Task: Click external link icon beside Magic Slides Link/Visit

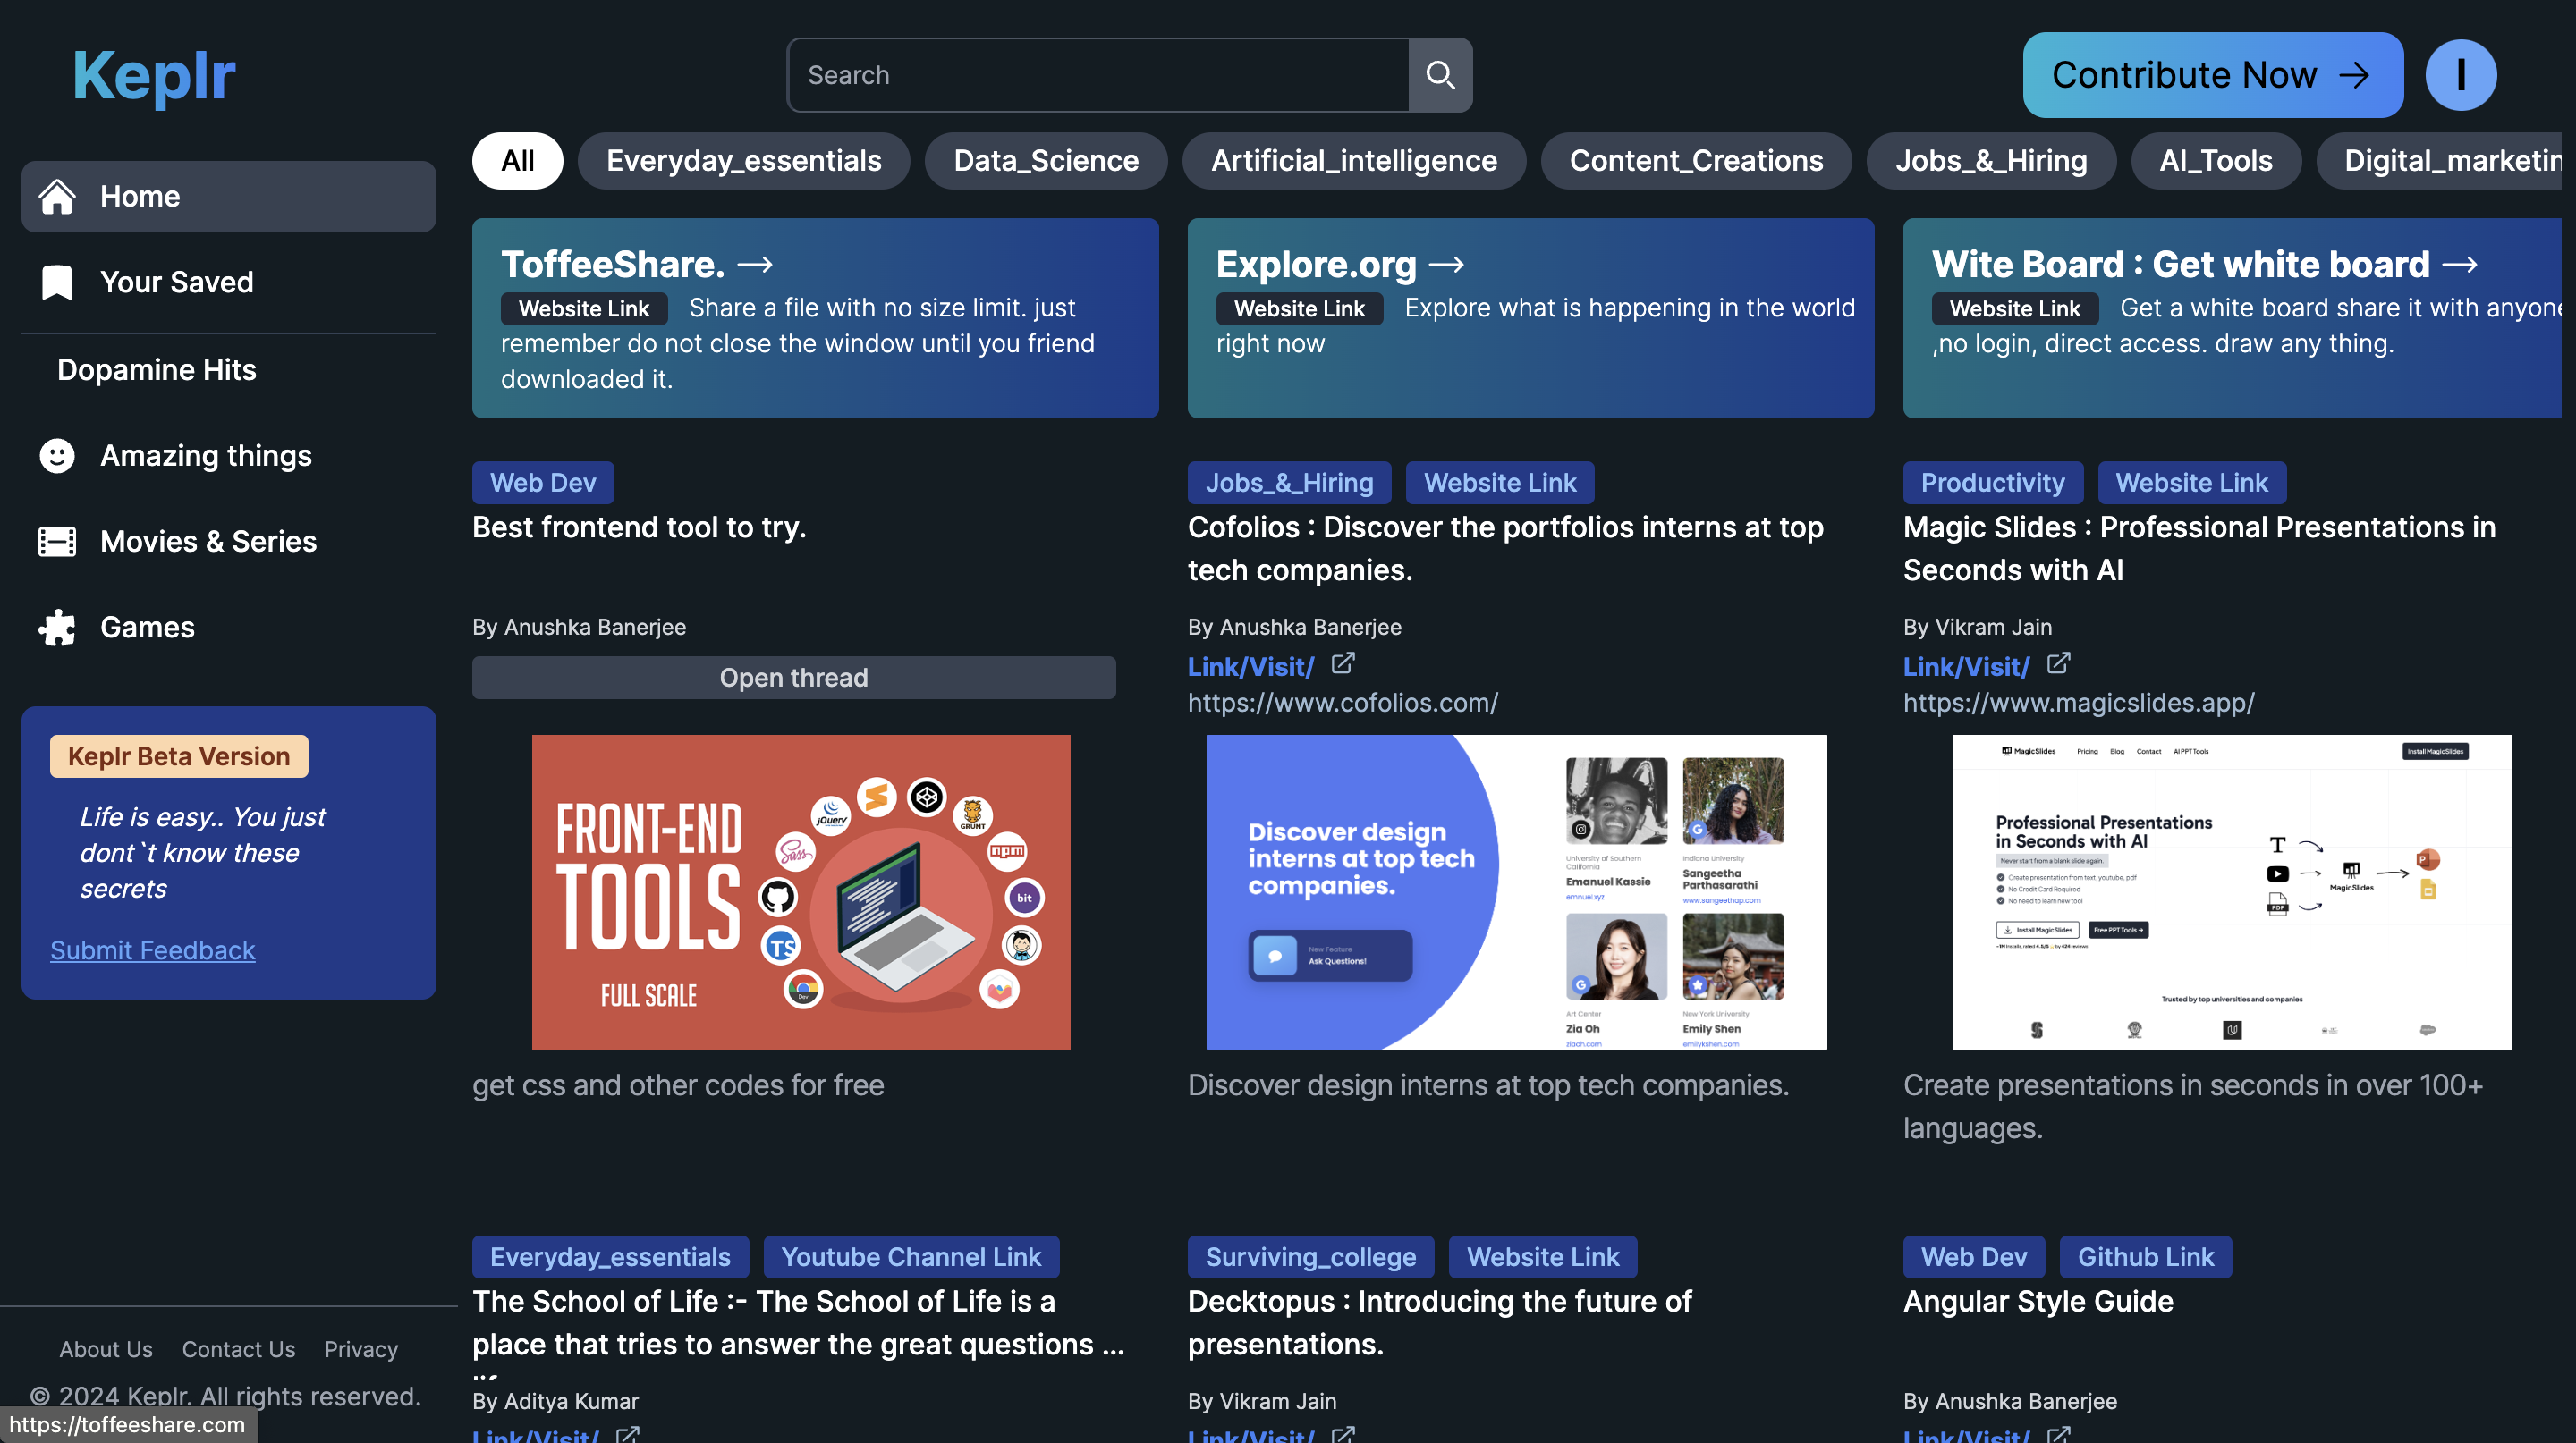Action: tap(2058, 663)
